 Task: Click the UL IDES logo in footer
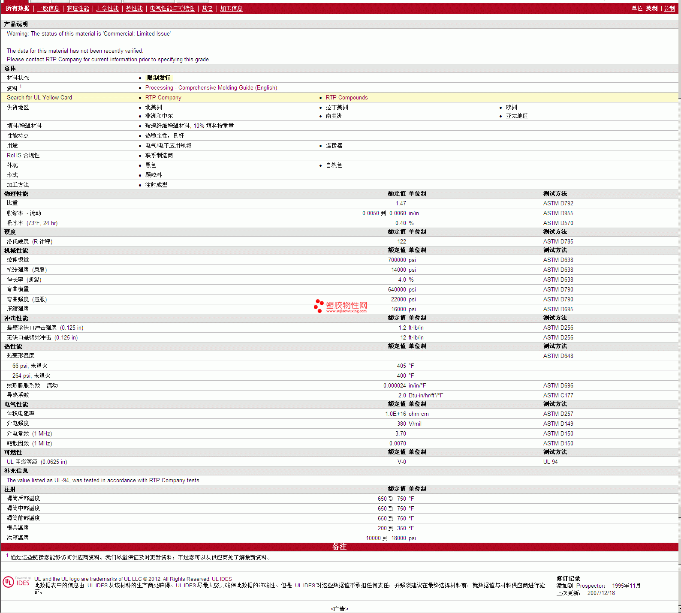(x=16, y=582)
